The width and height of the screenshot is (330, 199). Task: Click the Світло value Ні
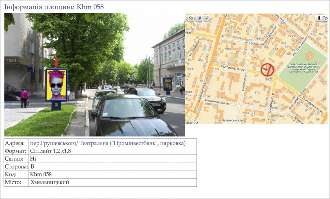click(x=33, y=159)
